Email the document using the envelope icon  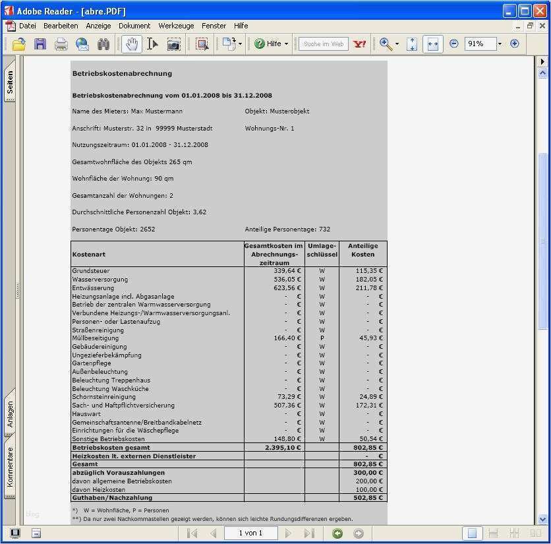coord(80,44)
